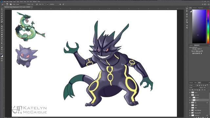Close the open document tab
Image resolution: width=210 pixels, height=118 pixels.
(x=32, y=7)
